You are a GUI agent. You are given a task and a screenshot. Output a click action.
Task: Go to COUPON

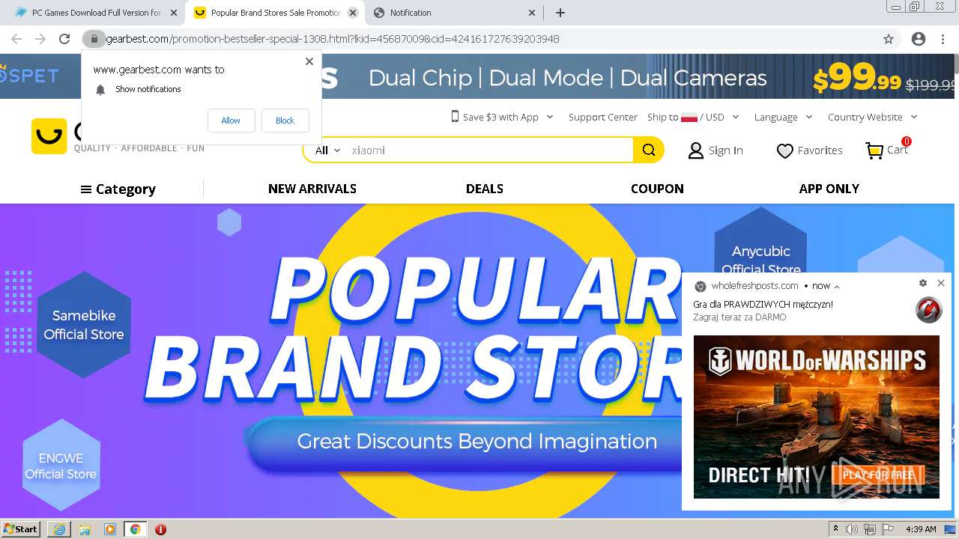(657, 189)
